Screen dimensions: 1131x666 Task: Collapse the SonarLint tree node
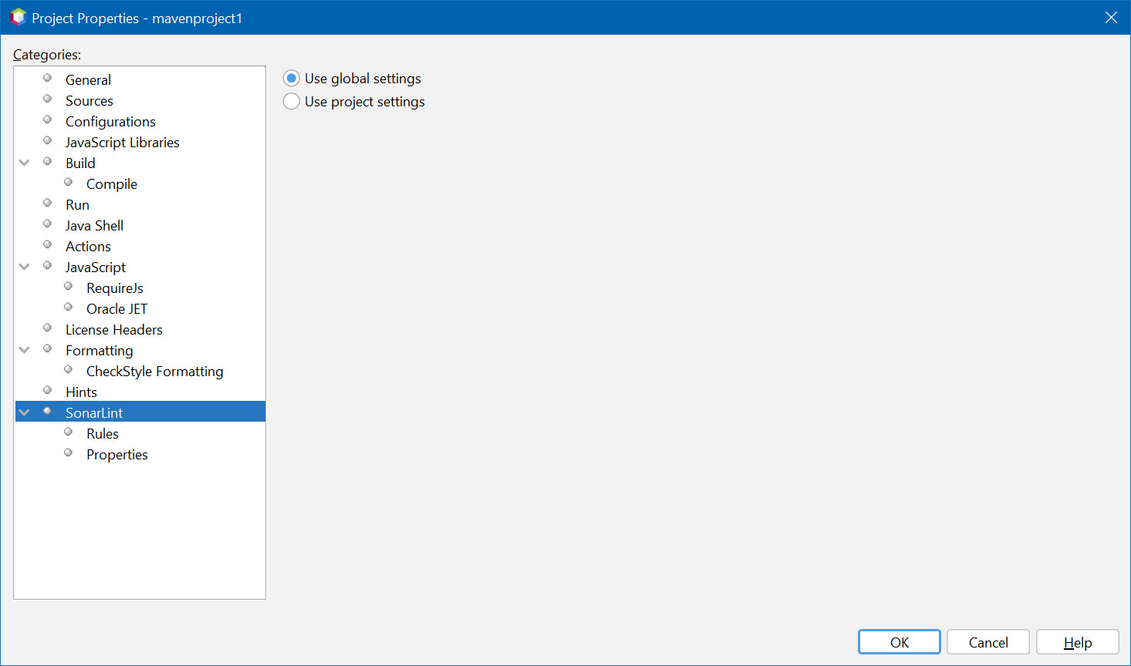25,412
